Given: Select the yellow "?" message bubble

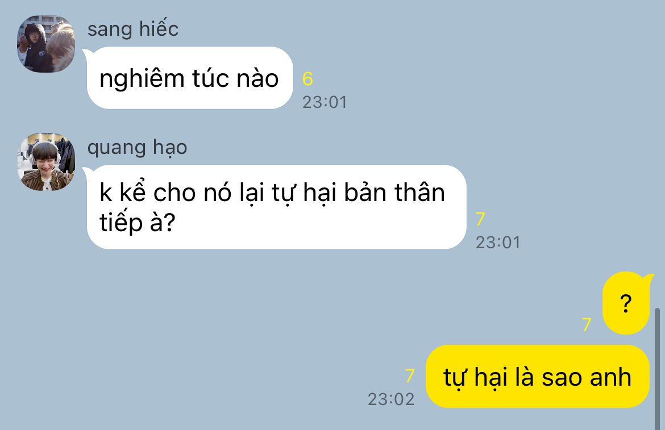Looking at the screenshot, I should (626, 303).
